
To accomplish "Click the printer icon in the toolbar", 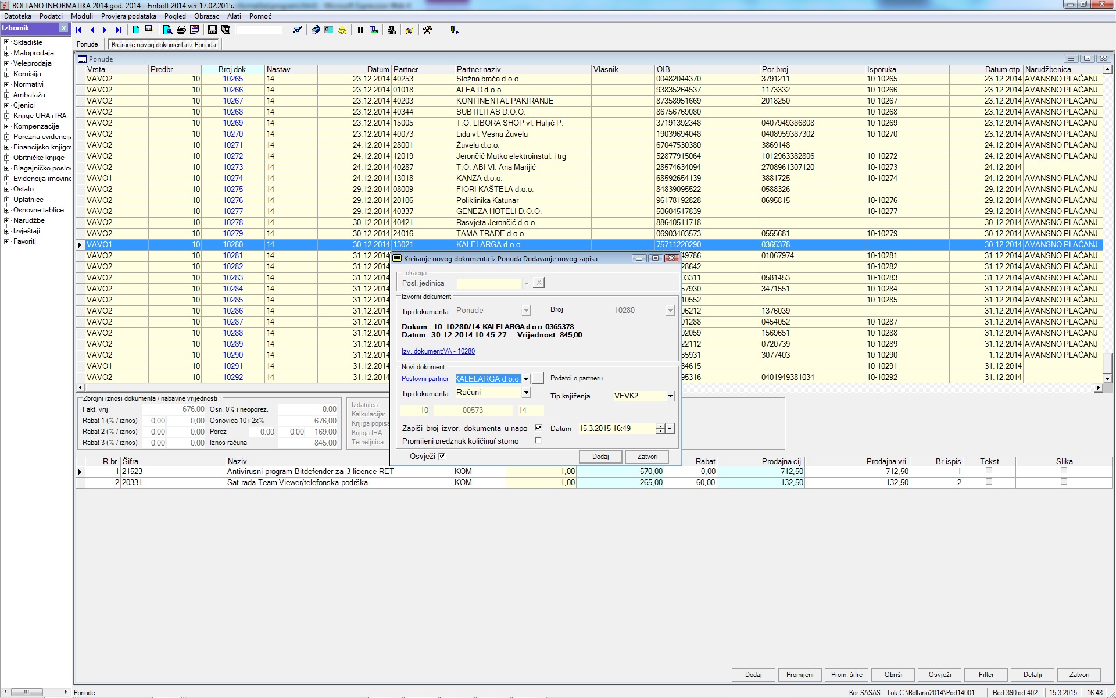I will tap(181, 30).
